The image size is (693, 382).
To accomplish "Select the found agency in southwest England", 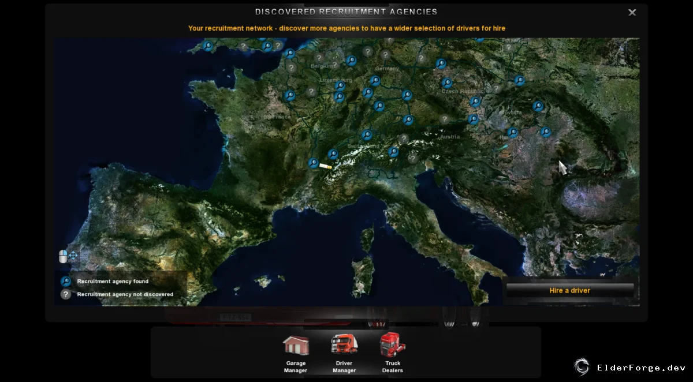I will (x=208, y=46).
